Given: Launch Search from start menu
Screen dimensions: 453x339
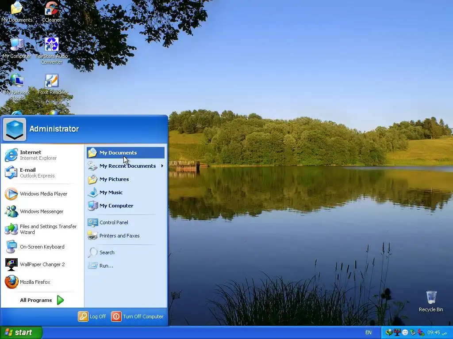Looking at the screenshot, I should pyautogui.click(x=125, y=252).
